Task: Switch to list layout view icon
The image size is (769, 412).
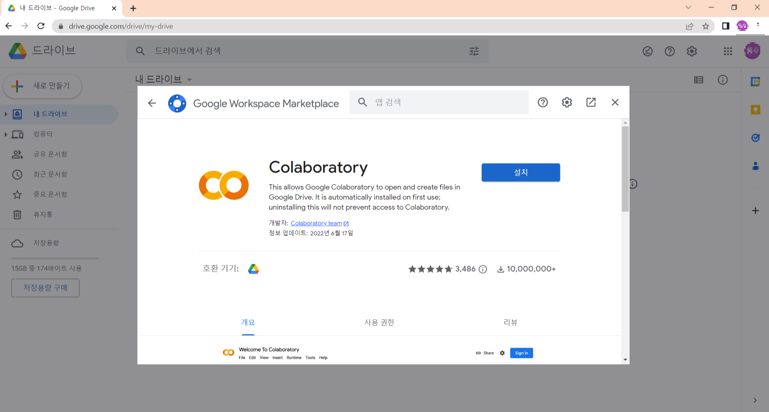Action: (x=699, y=80)
